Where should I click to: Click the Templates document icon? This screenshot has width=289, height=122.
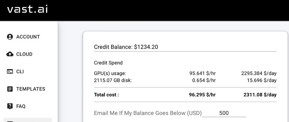(10, 89)
